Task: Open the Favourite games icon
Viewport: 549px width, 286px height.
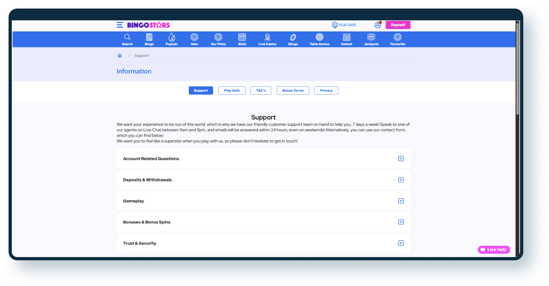Action: tap(397, 37)
